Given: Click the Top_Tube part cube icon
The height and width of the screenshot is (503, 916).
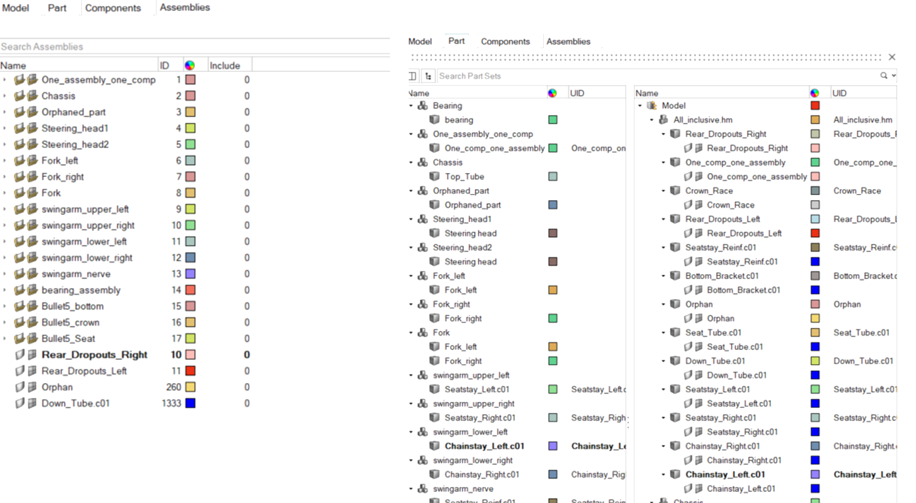Looking at the screenshot, I should [x=435, y=176].
